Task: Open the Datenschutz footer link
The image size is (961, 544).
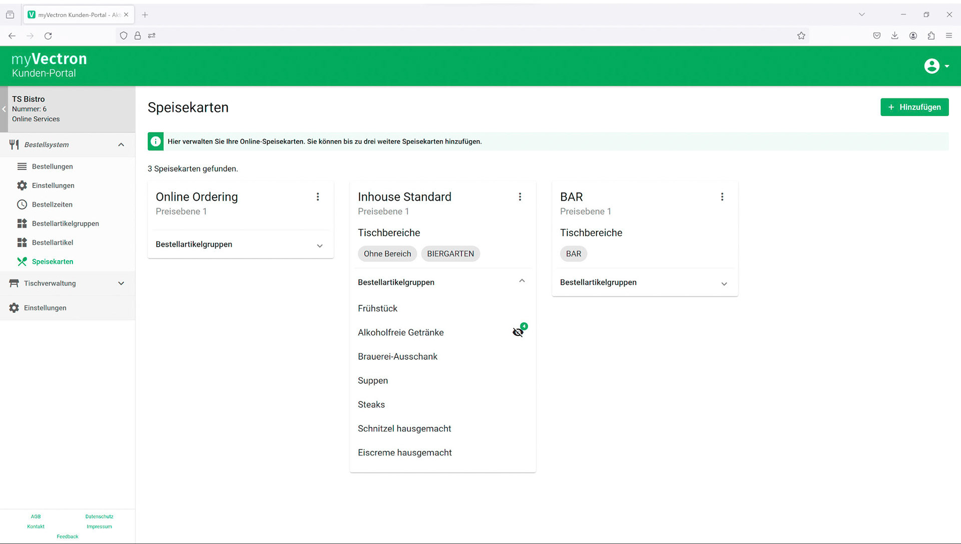Action: point(99,516)
